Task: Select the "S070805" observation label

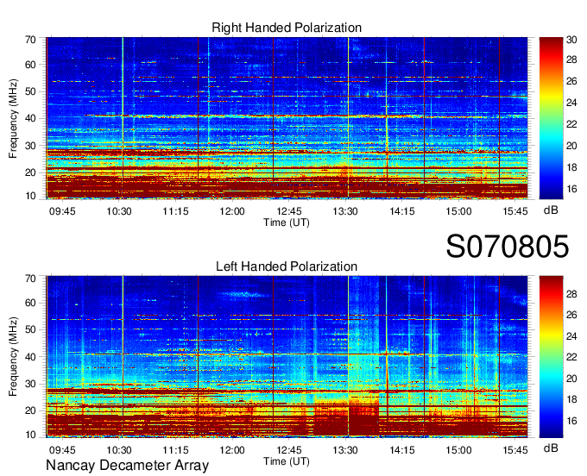Action: coord(508,247)
